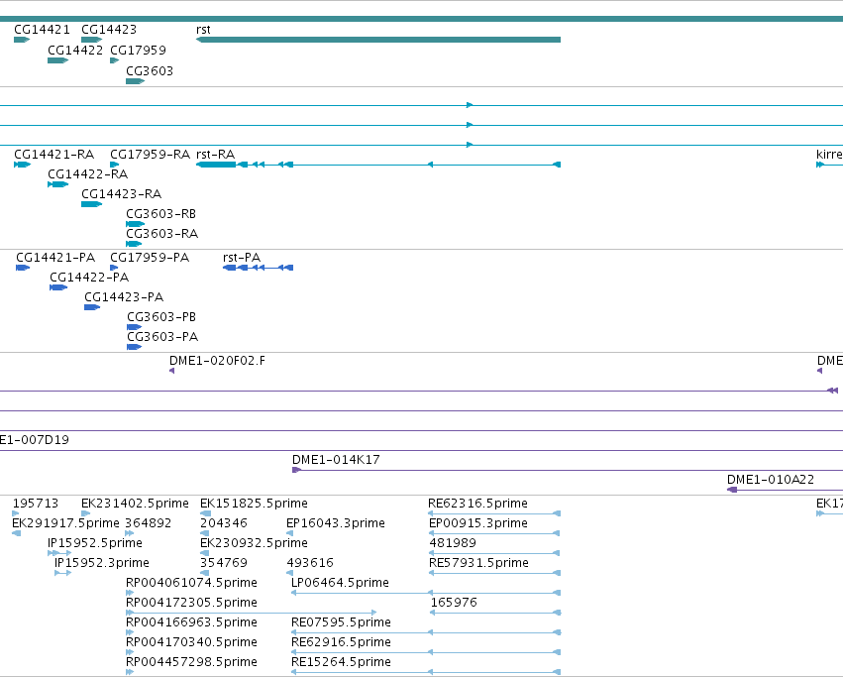
Task: Click the RP004061074.5prime EST label
Action: point(191,584)
